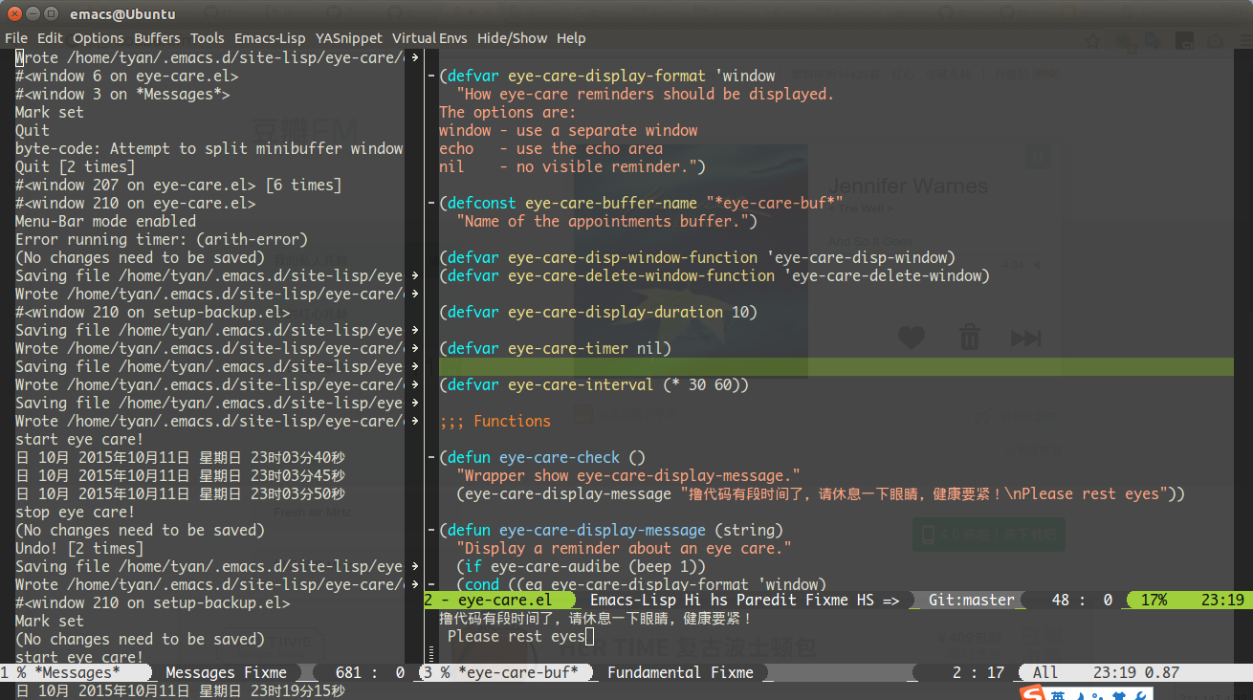This screenshot has height=700, width=1253.
Task: Open the Emacs-Lisp menu
Action: pos(270,38)
